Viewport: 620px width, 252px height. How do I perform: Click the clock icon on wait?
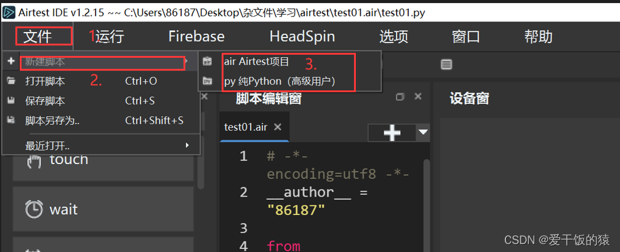click(x=34, y=209)
